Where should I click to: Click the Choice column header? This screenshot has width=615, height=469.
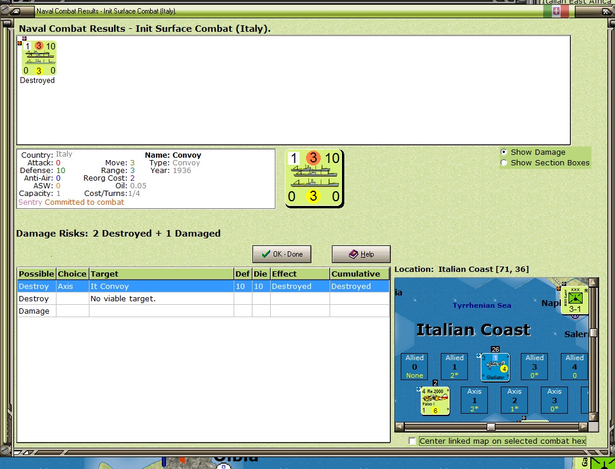[72, 274]
